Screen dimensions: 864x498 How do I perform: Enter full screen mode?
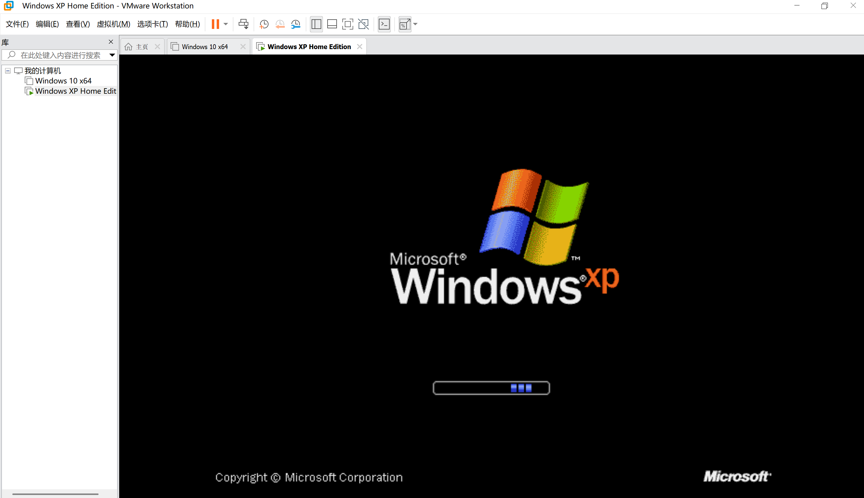pos(347,24)
